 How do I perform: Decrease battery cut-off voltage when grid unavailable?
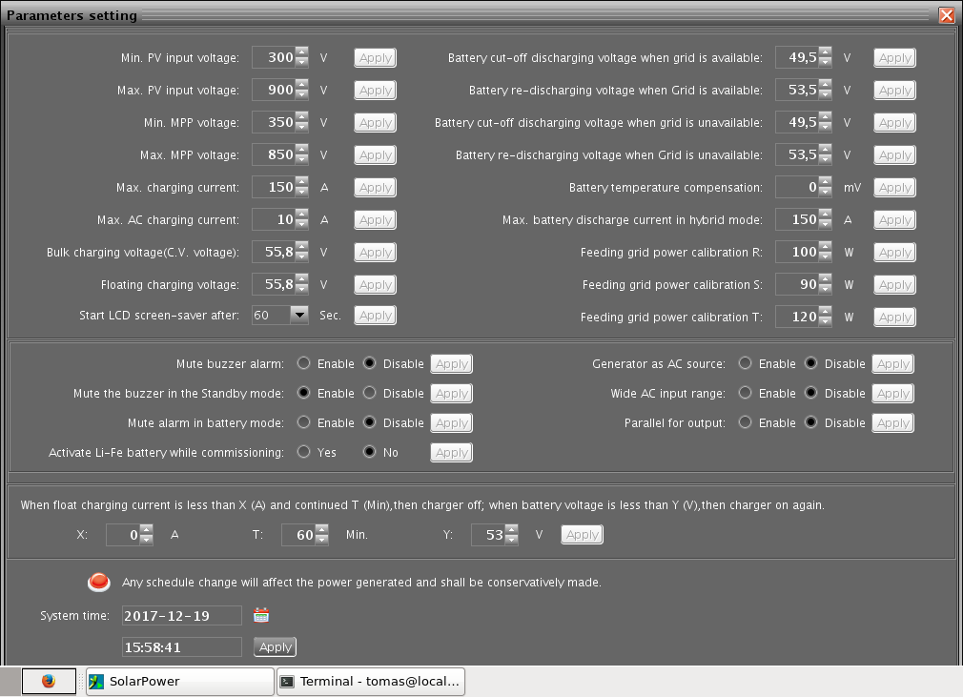pyautogui.click(x=826, y=128)
